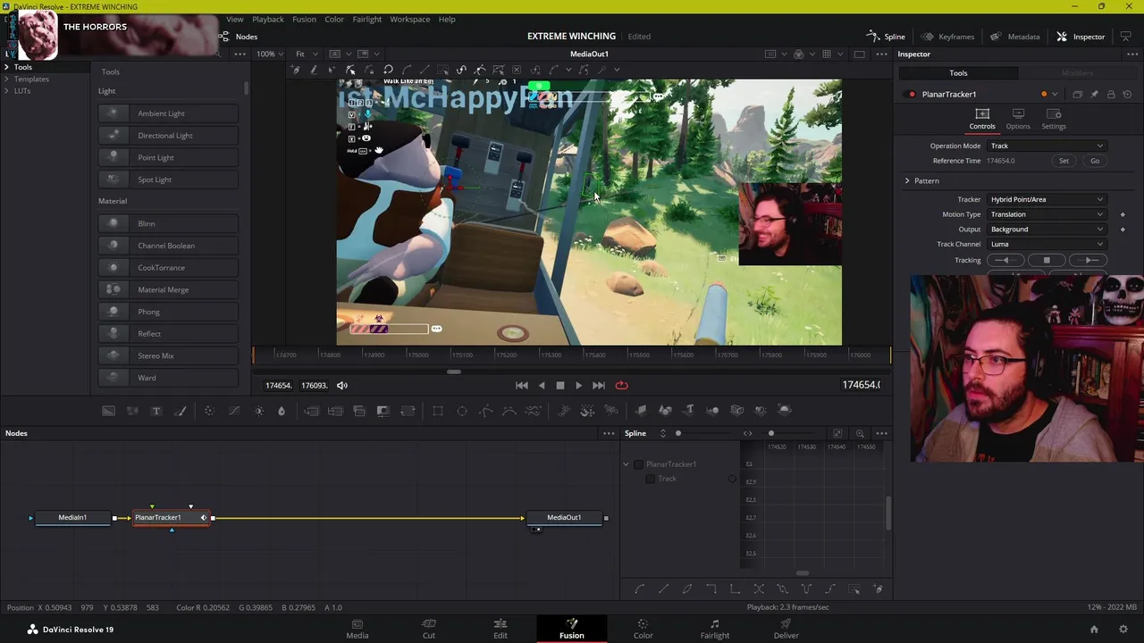
Task: Click the Go reference time button
Action: point(1095,162)
